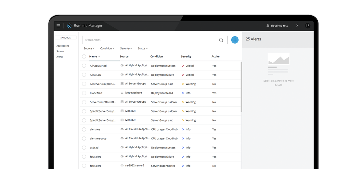Image resolution: width=364 pixels, height=169 pixels.
Task: Select the alert-tee checkbox
Action: click(84, 130)
